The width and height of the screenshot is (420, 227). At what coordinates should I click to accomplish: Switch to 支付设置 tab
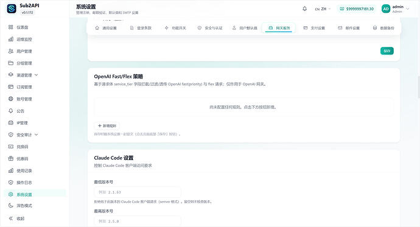[x=314, y=28]
